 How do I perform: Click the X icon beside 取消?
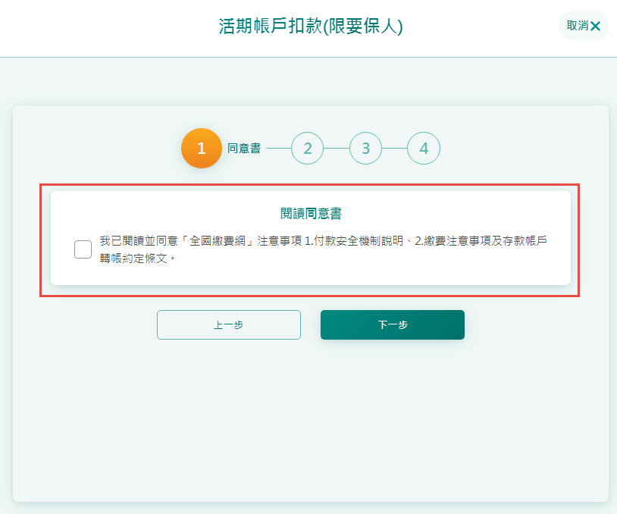(x=596, y=26)
